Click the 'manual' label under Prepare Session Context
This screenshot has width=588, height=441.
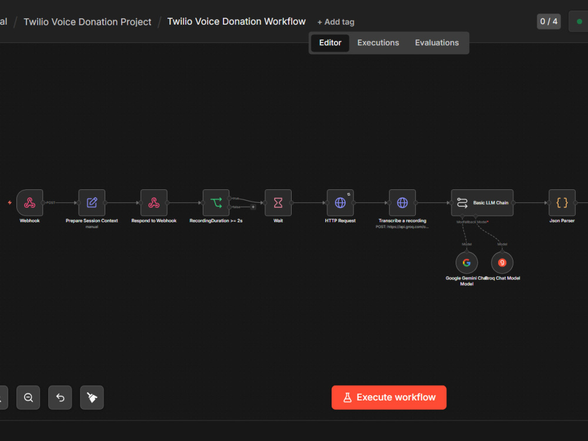click(x=92, y=227)
